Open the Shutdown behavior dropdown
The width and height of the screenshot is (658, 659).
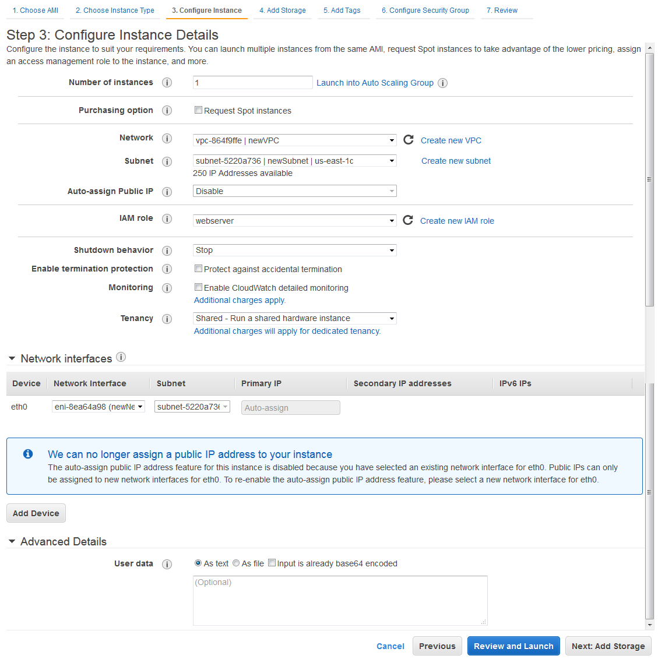click(294, 250)
